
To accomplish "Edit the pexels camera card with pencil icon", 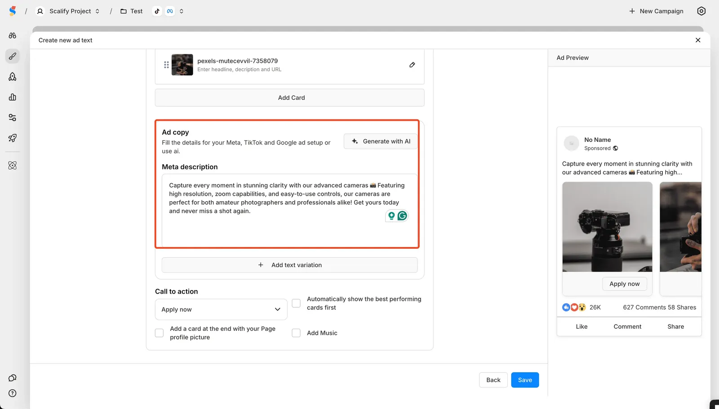I will (412, 65).
